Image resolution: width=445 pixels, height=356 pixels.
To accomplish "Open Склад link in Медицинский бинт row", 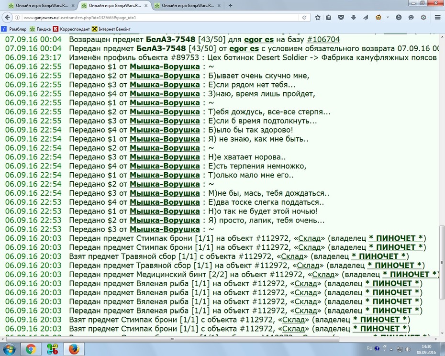I will pyautogui.click(x=323, y=275).
